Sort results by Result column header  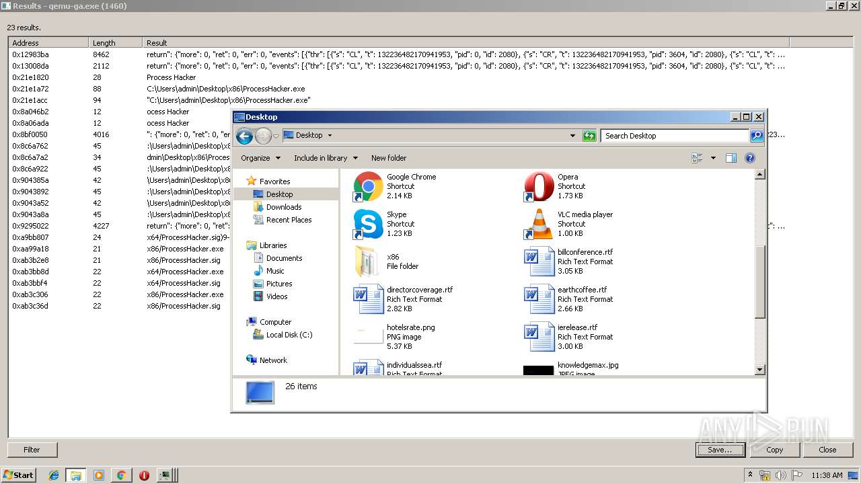(x=465, y=42)
